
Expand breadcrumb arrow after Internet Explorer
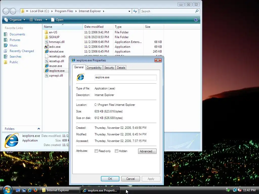(103, 11)
